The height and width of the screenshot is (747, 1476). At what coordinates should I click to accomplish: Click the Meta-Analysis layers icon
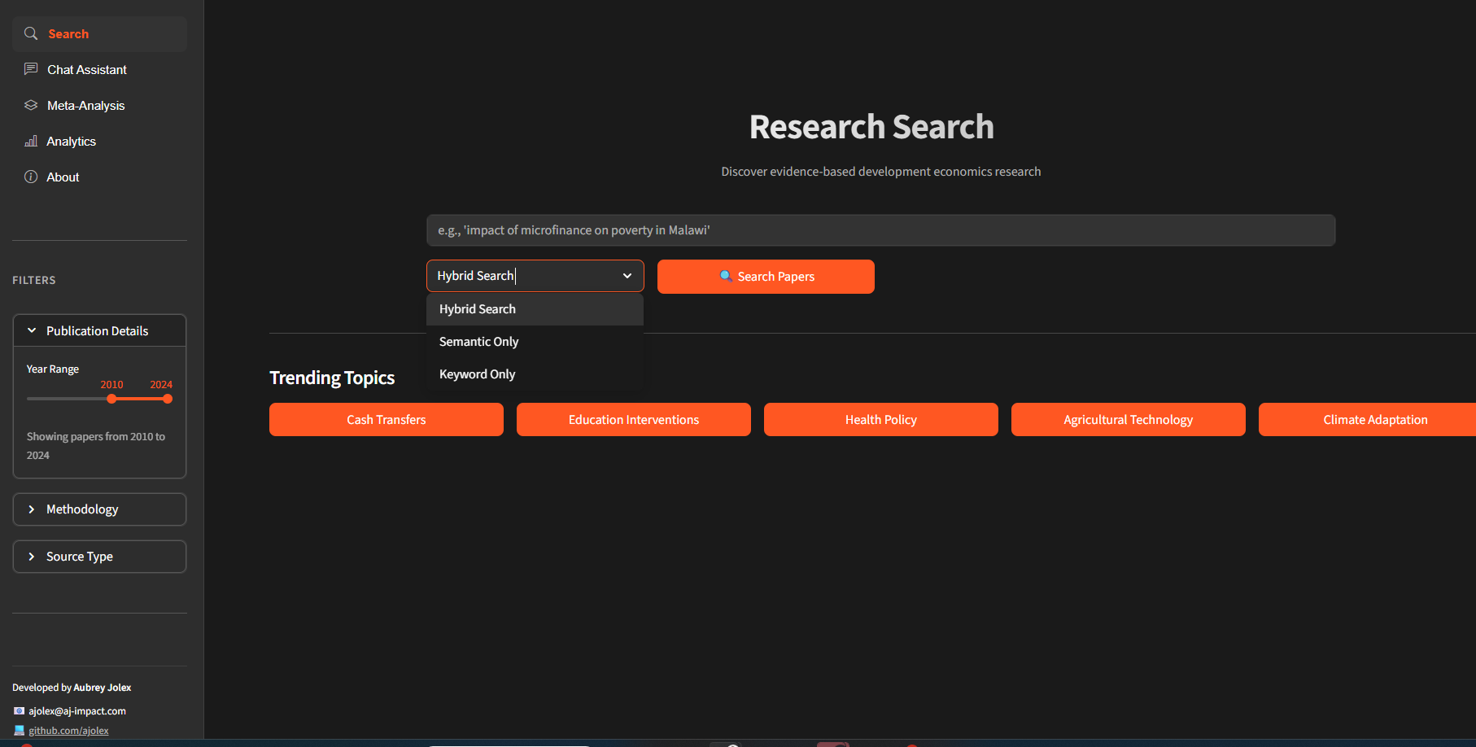coord(31,105)
